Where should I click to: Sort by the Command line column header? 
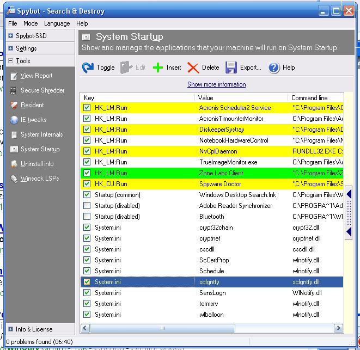316,98
